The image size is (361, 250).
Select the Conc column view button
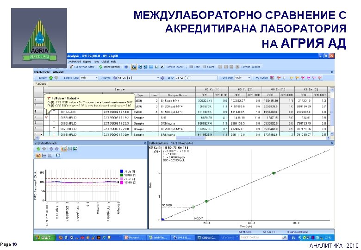click(194, 67)
